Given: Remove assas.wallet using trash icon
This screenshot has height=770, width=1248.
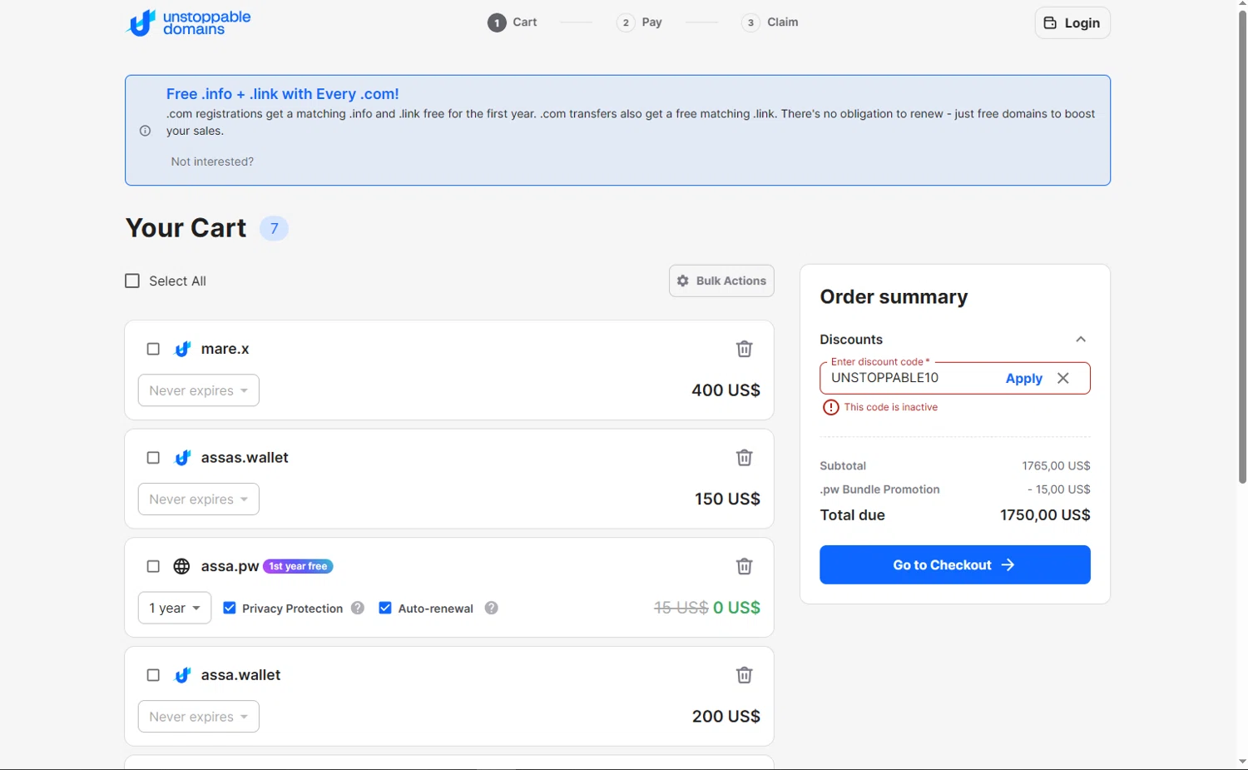Looking at the screenshot, I should 744,458.
